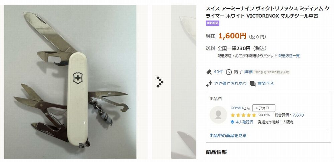
Task: Click the やや傷や汚れあり condition link
Action: [230, 84]
